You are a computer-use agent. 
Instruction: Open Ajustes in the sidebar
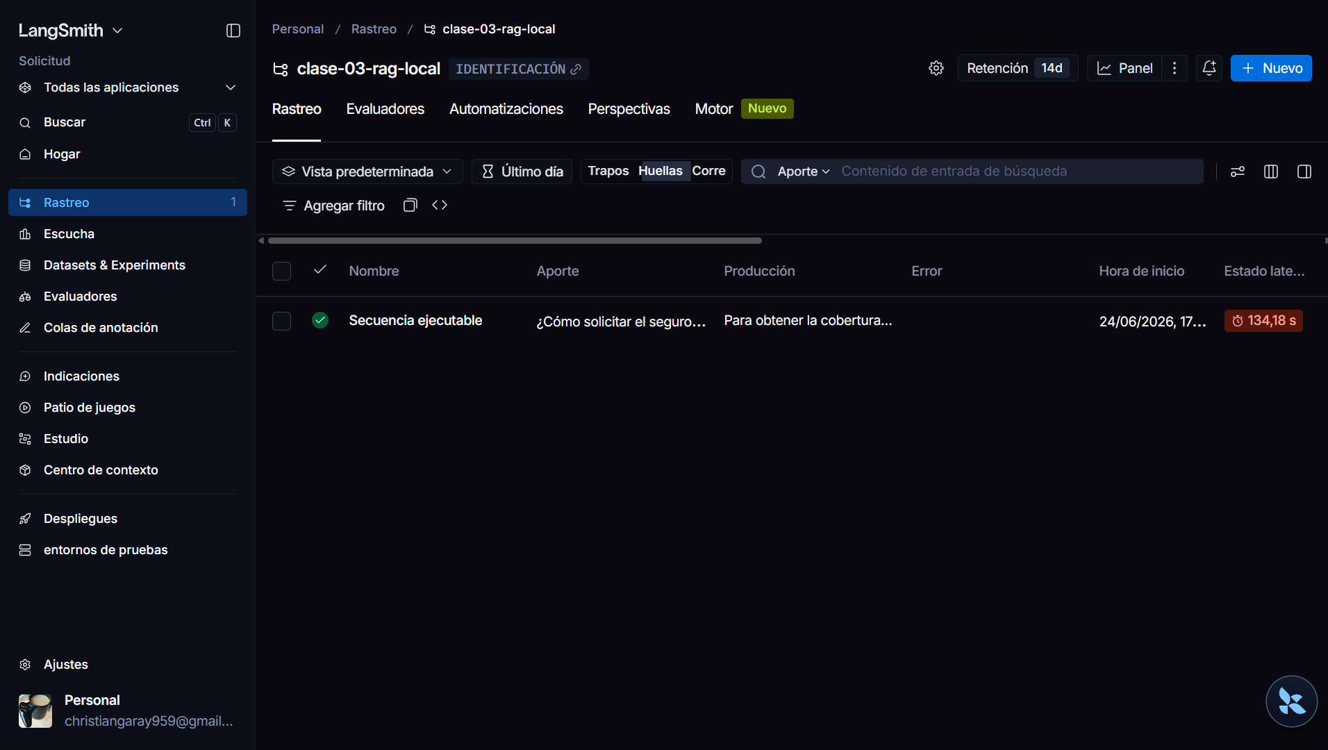tap(128, 665)
